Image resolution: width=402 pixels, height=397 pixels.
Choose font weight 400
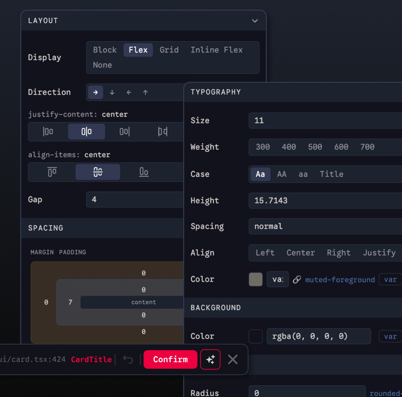point(289,147)
